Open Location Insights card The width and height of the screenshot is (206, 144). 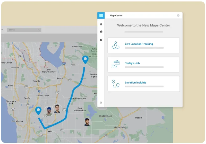[x=143, y=84]
